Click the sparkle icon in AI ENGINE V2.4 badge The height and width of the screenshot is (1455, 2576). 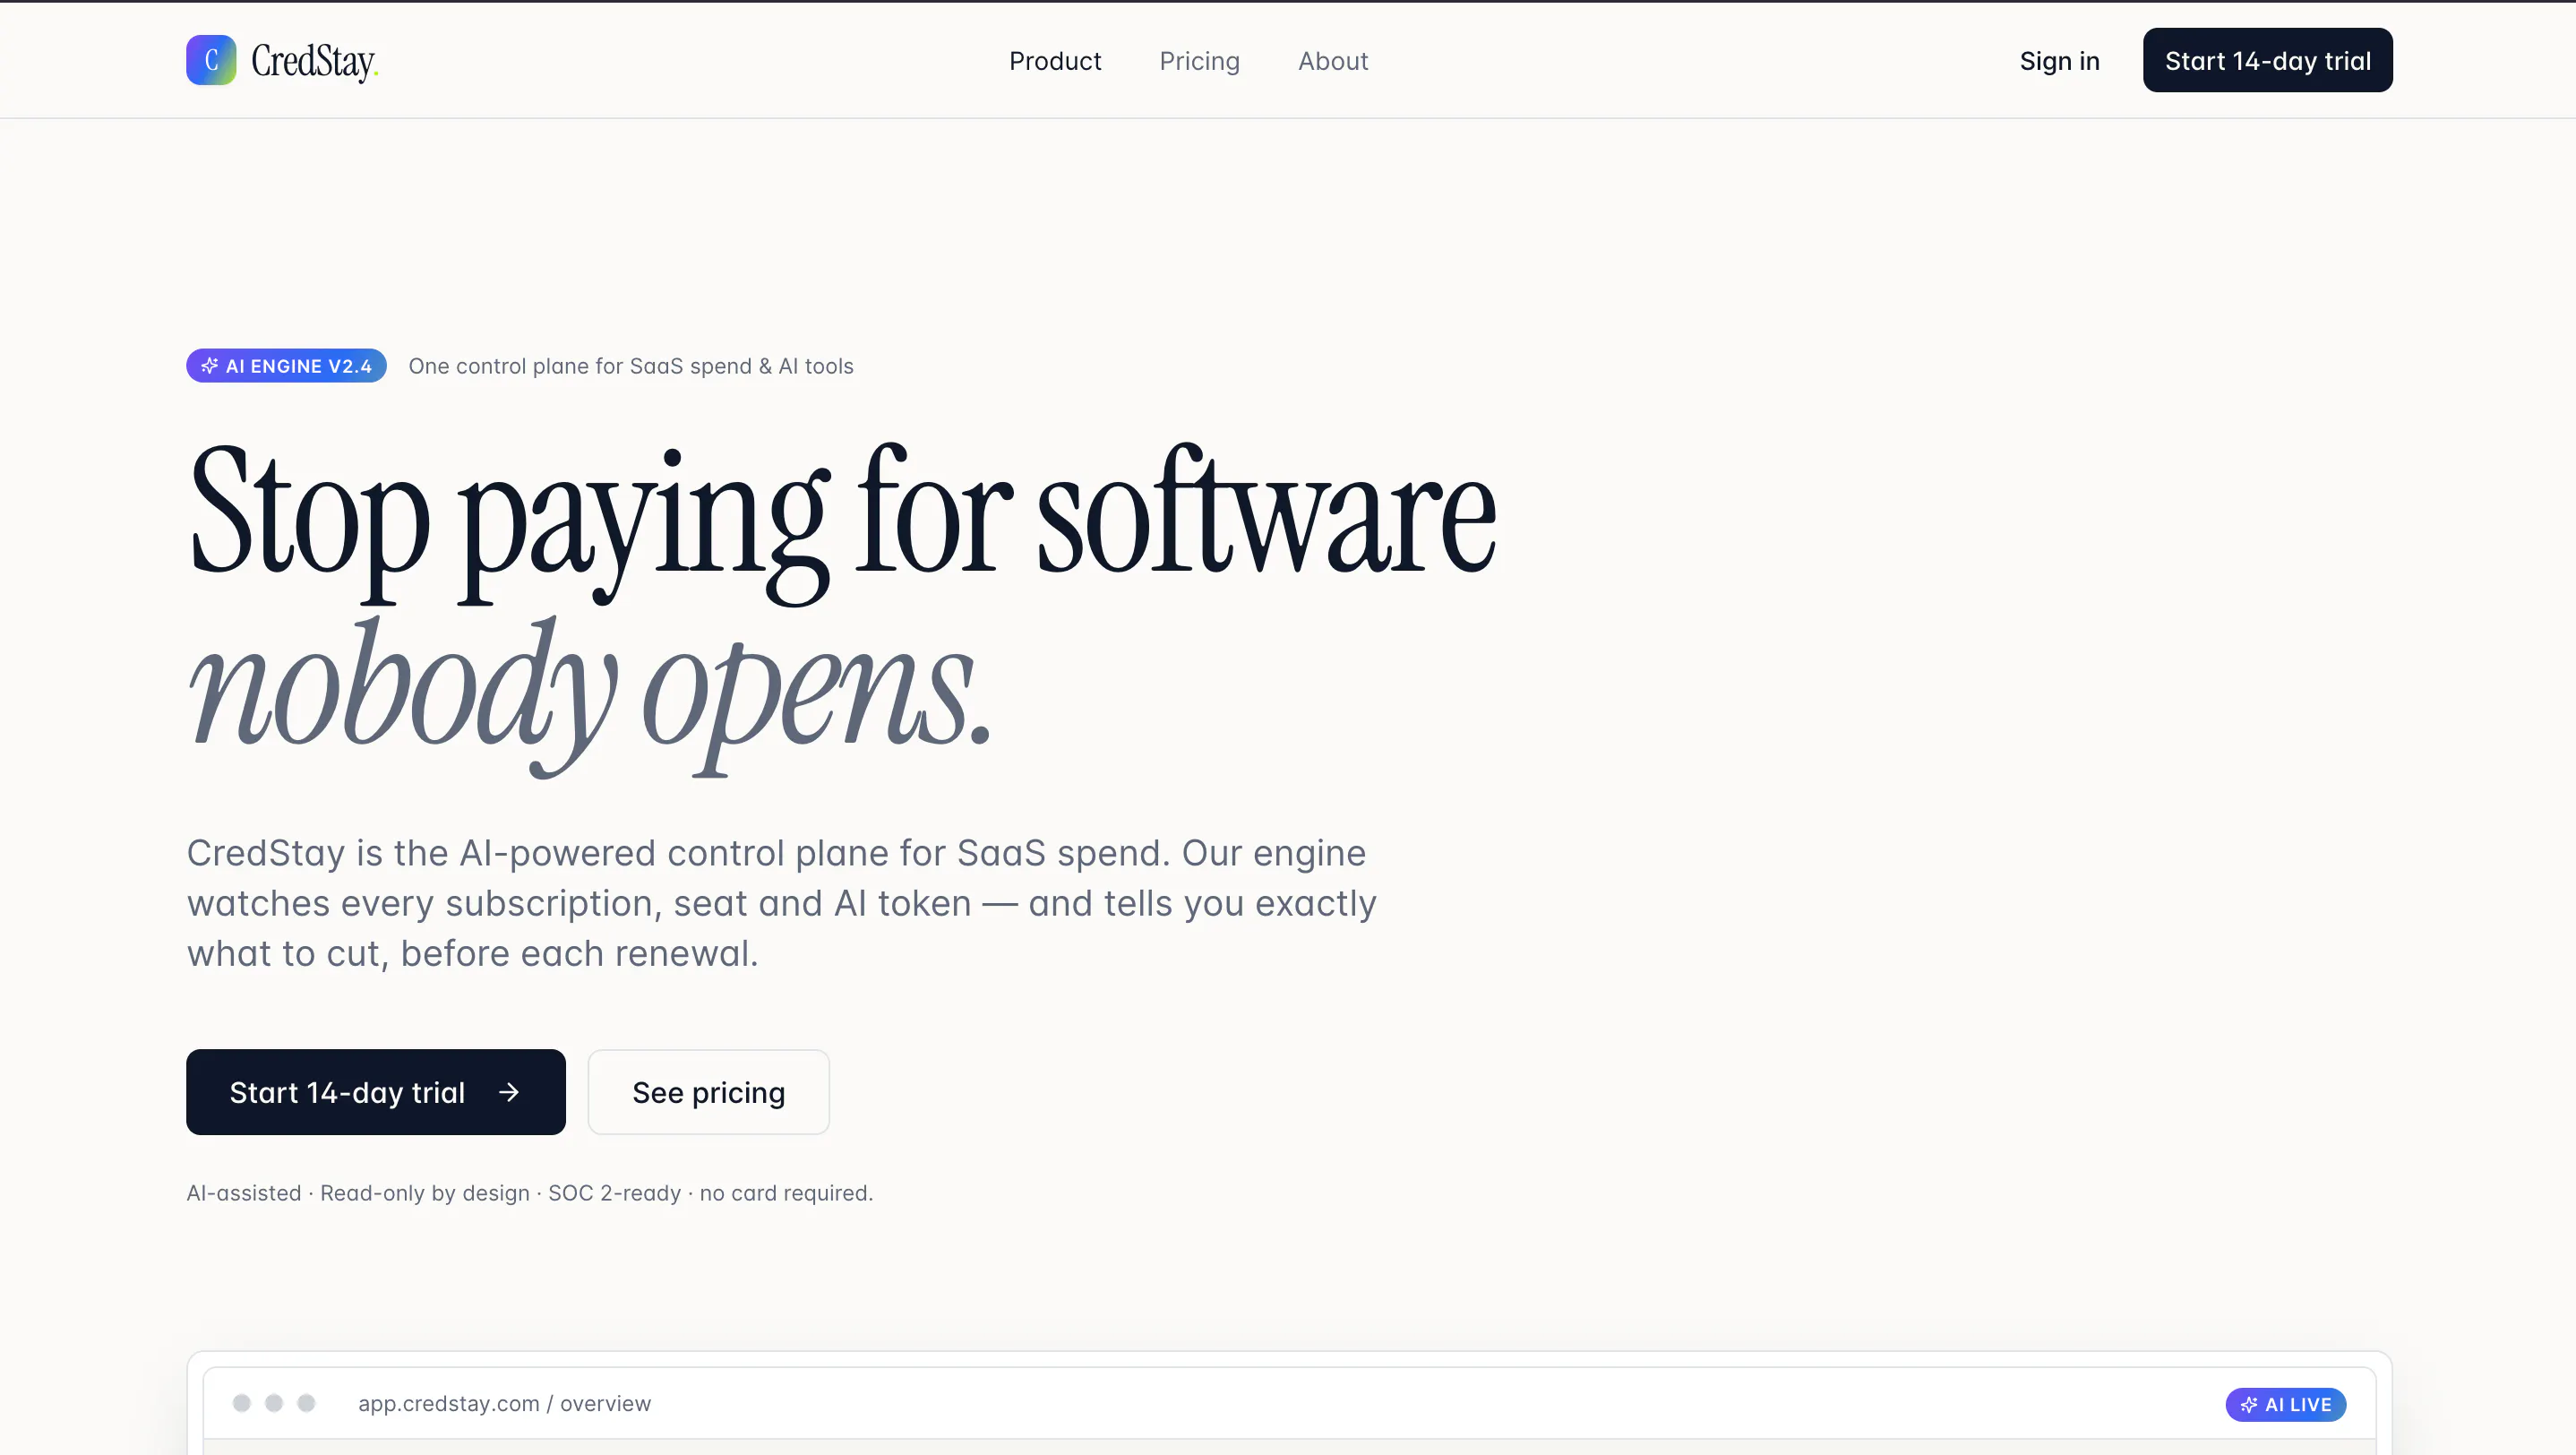[x=209, y=366]
